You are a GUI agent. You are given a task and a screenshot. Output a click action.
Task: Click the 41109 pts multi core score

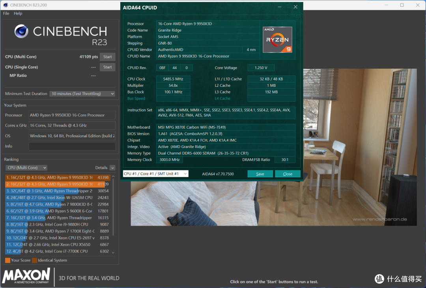coord(89,57)
